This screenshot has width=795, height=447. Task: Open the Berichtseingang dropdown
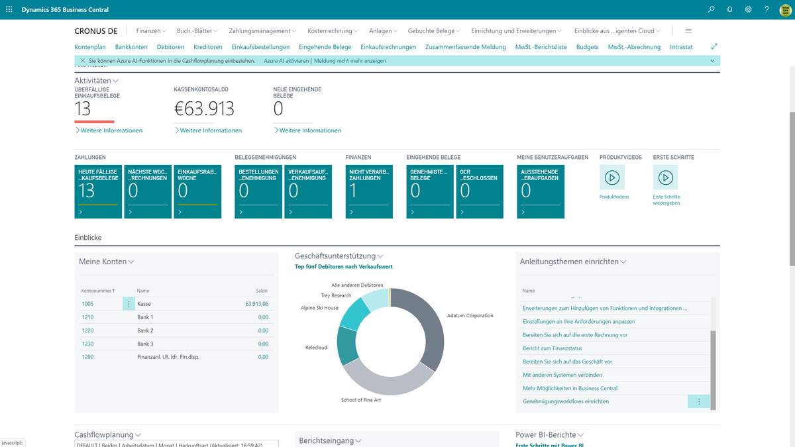click(x=331, y=440)
